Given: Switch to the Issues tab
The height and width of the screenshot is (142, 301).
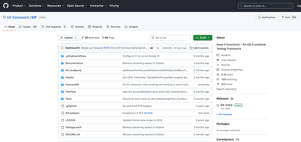Looking at the screenshot, I should pyautogui.click(x=28, y=27).
